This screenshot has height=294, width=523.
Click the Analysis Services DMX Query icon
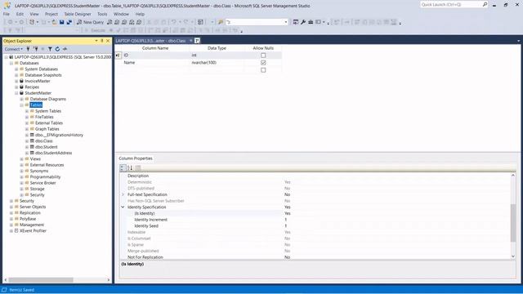click(x=124, y=22)
